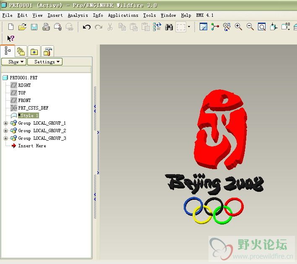Open a file with the folder icon
This screenshot has height=264, width=297.
tap(22, 27)
